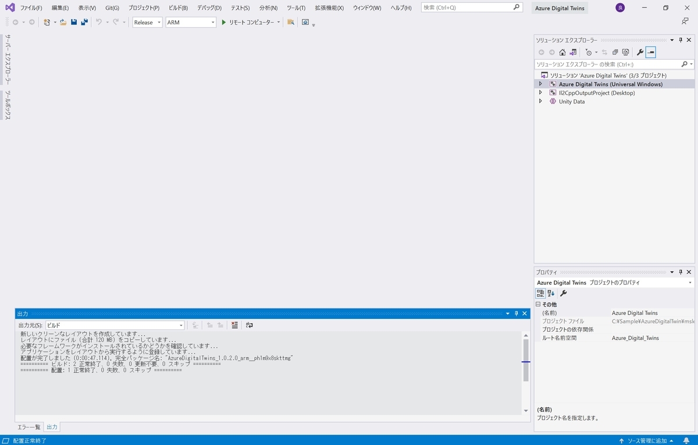Image resolution: width=698 pixels, height=445 pixels.
Task: Click the Show All Files icon
Action: (x=625, y=52)
